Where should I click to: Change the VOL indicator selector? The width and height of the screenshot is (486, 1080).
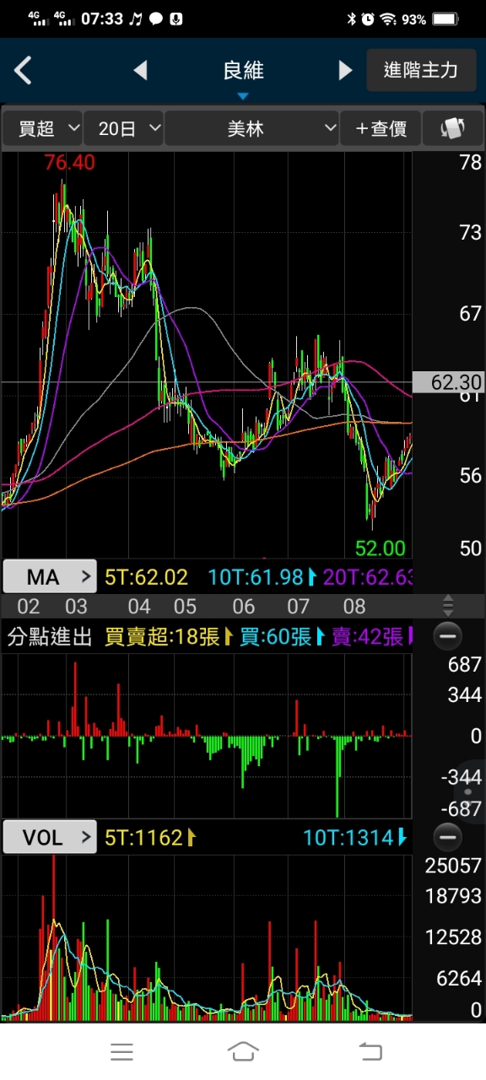click(50, 837)
